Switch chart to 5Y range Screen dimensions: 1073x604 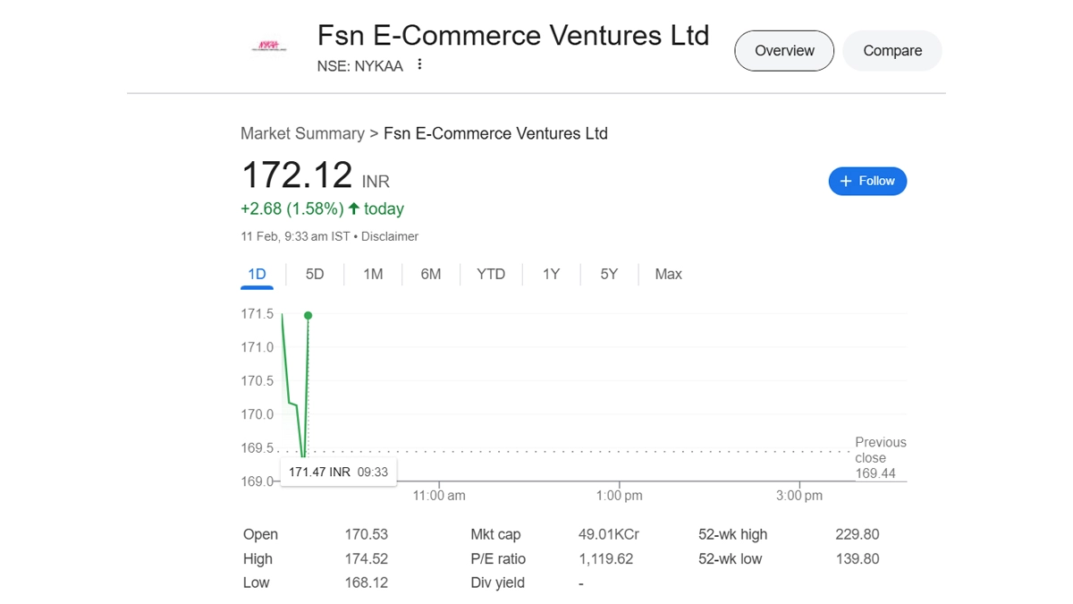609,275
